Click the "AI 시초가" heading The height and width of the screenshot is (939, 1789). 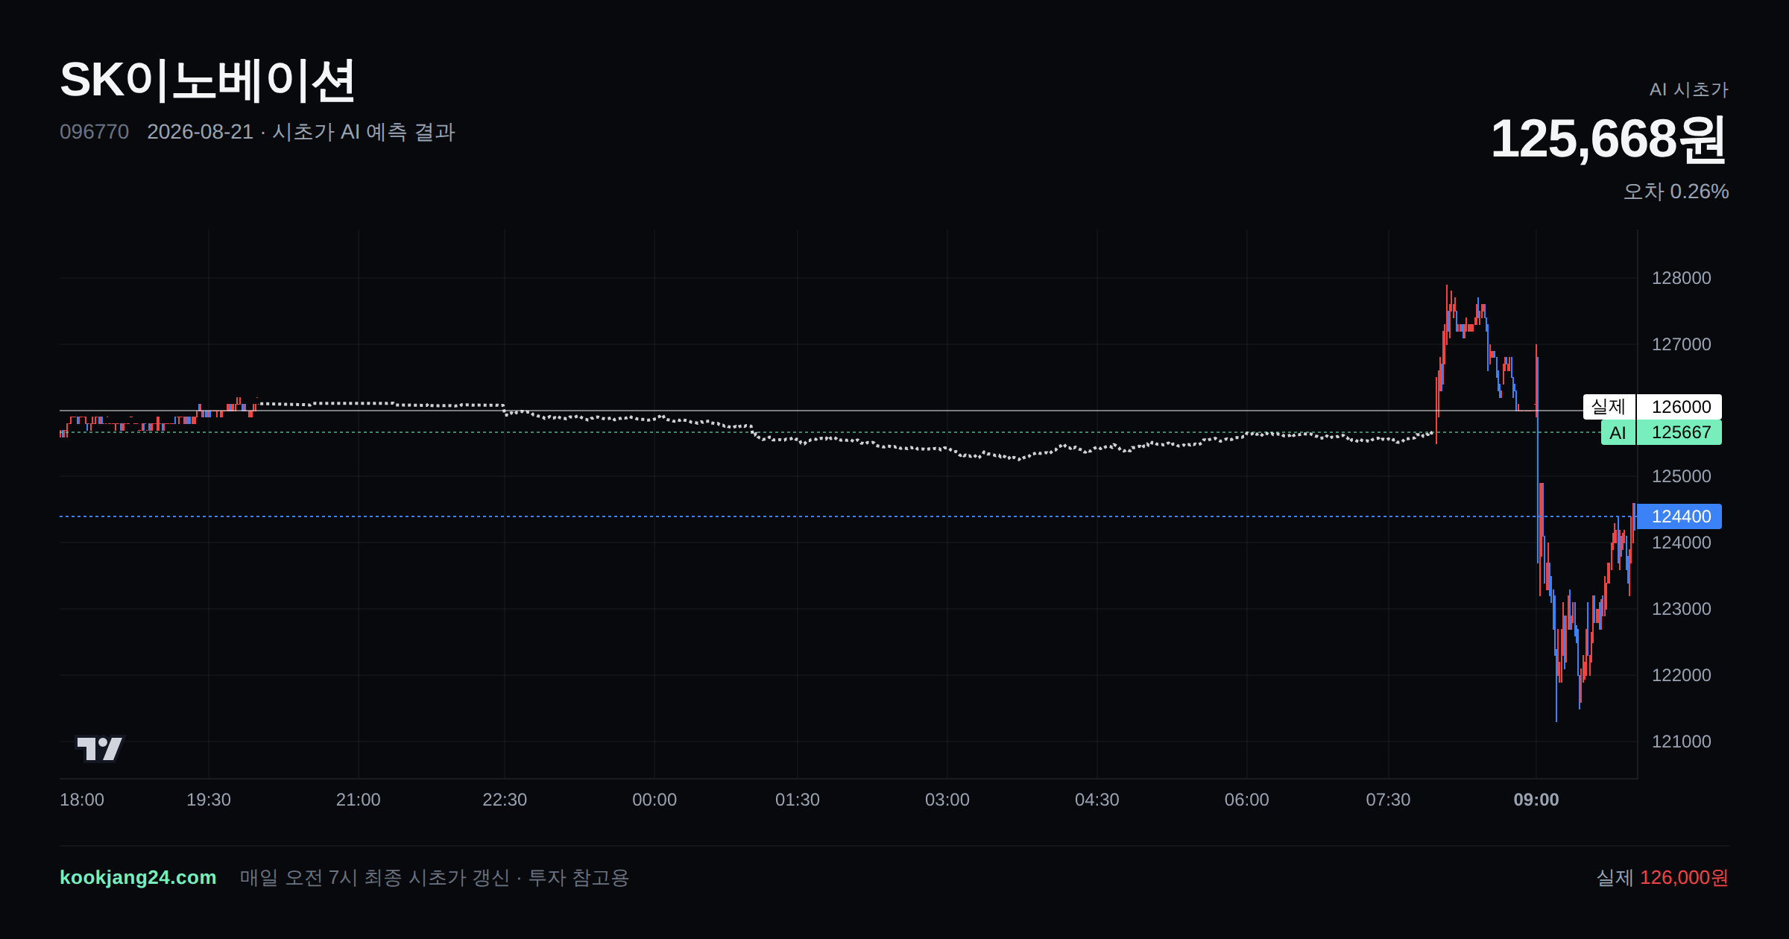[x=1688, y=89]
